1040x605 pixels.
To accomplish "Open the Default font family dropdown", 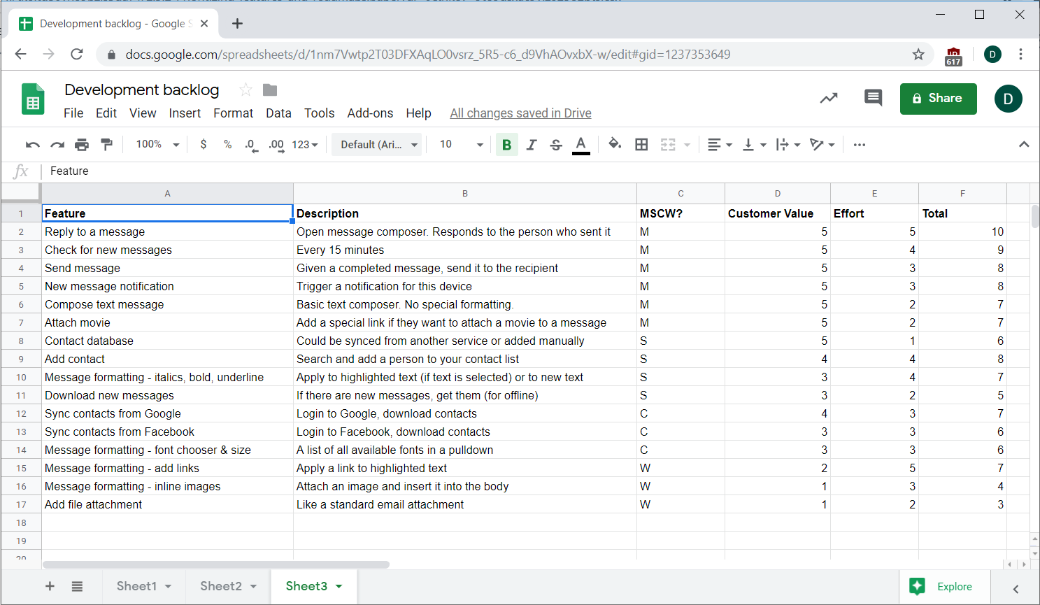I will (x=378, y=145).
